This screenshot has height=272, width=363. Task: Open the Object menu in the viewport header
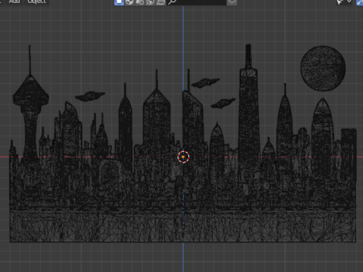(x=37, y=2)
